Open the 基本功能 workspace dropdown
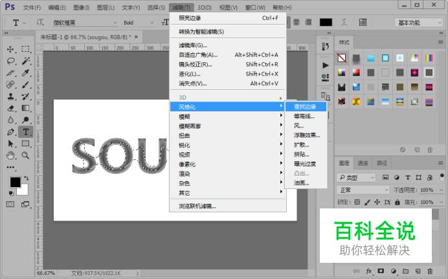Image resolution: width=448 pixels, height=279 pixels. (x=419, y=23)
